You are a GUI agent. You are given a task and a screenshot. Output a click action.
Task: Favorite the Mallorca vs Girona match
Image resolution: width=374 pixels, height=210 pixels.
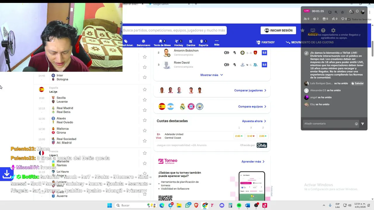(x=145, y=130)
